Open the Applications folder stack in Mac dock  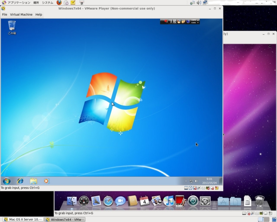223,201
